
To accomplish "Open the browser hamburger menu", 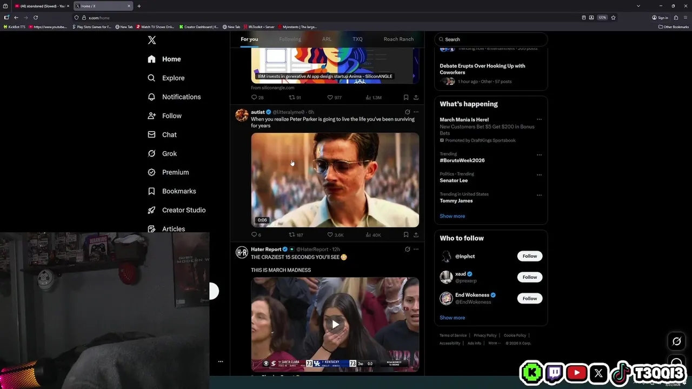I will [685, 17].
